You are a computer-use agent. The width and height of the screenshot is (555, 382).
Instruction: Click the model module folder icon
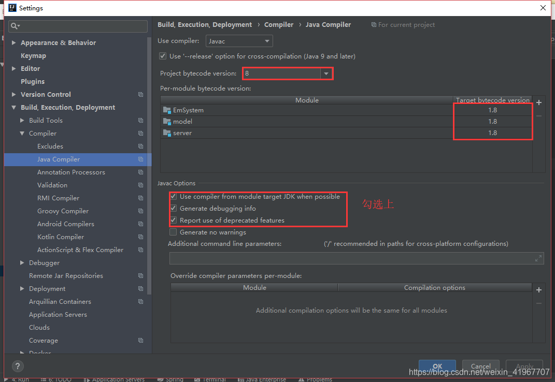167,121
